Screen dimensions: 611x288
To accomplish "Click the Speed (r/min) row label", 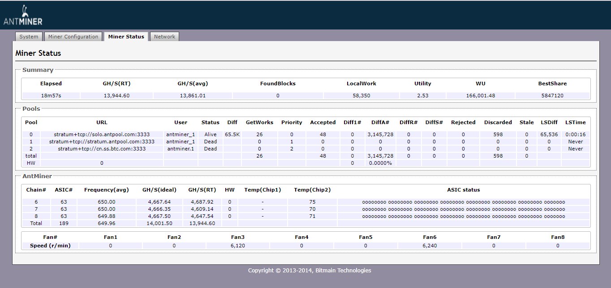I will point(50,246).
